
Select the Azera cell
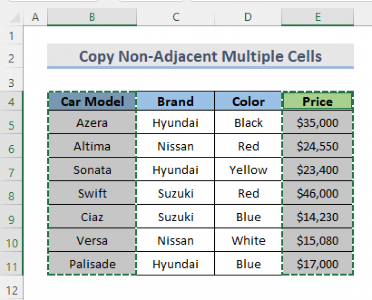point(92,123)
